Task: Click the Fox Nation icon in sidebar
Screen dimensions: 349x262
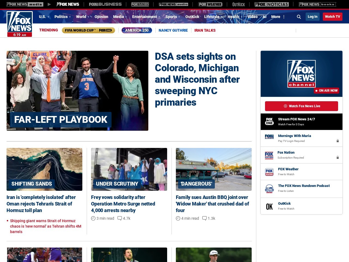Action: click(269, 156)
